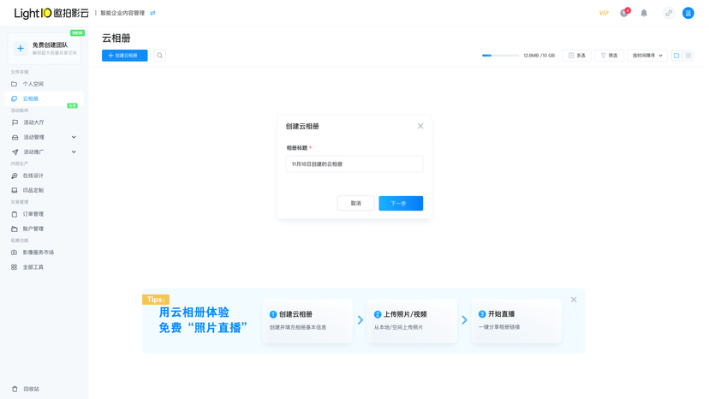Click the 取消 button

click(x=355, y=203)
